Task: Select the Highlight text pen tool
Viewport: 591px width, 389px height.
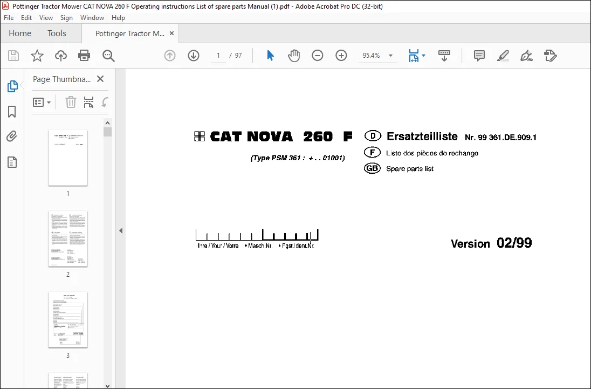Action: pyautogui.click(x=503, y=56)
